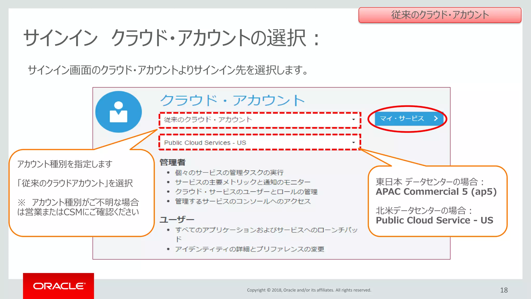Click the page number 18

(x=504, y=290)
